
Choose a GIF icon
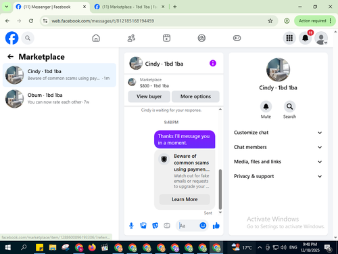pos(167,226)
